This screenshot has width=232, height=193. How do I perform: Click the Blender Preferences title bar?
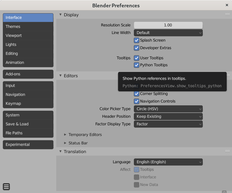116,5
